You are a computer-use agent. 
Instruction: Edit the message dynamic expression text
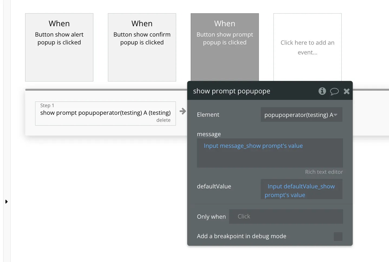tap(253, 146)
